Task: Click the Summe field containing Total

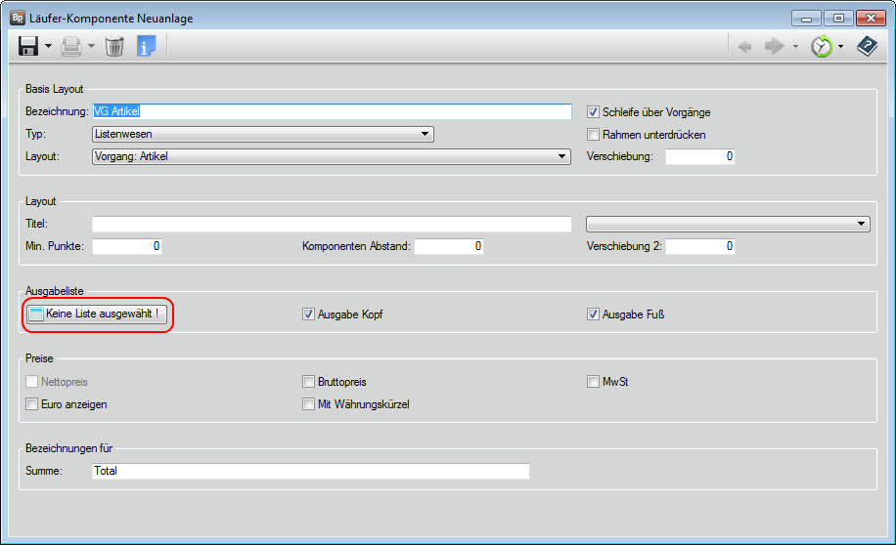Action: 311,471
